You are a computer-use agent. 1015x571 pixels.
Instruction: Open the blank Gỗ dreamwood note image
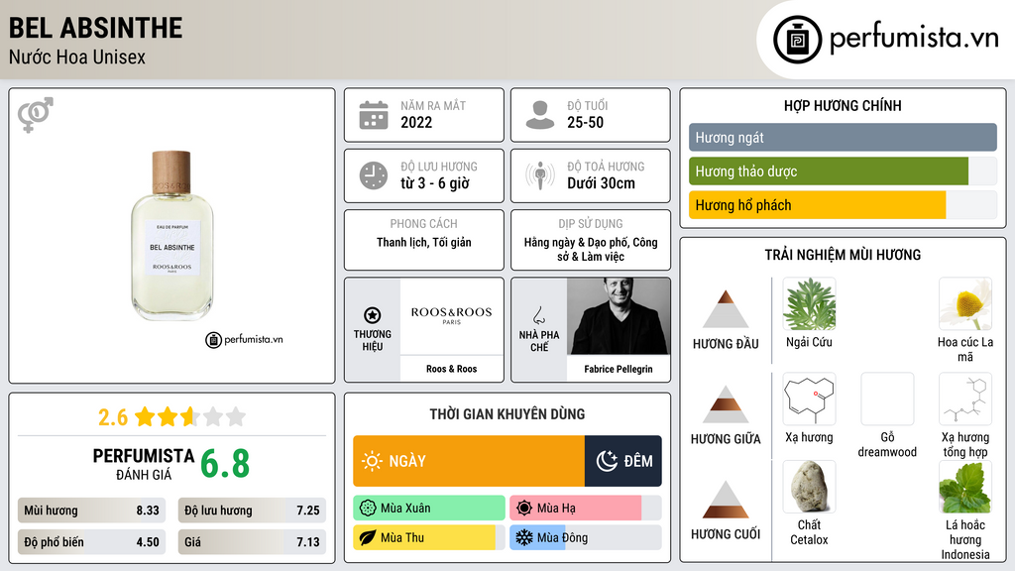tap(887, 399)
